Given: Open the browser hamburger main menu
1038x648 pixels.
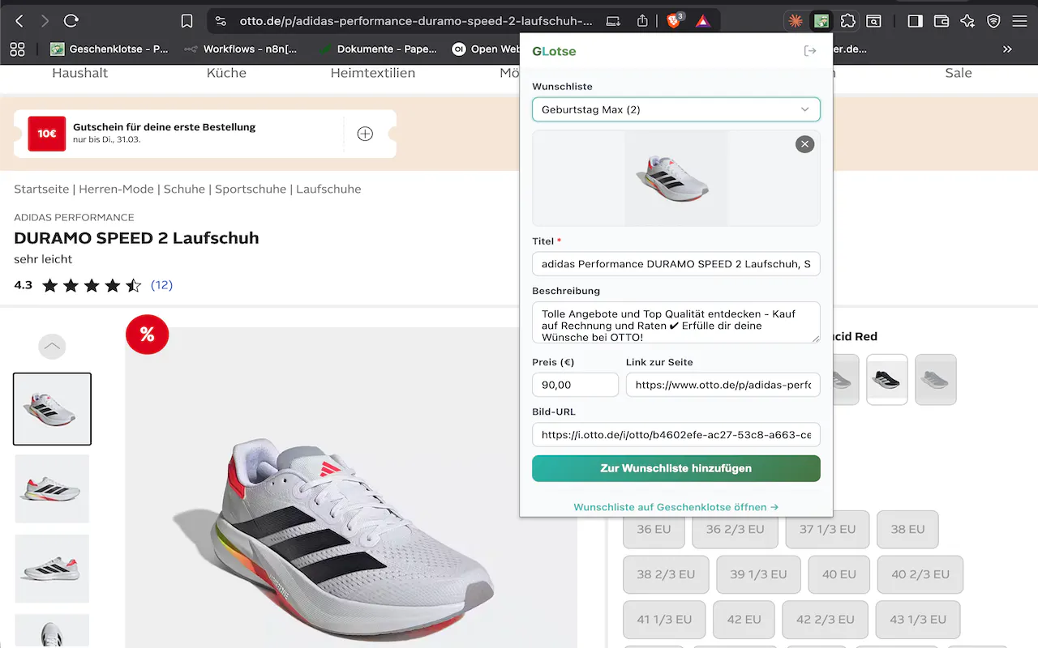Looking at the screenshot, I should pos(1019,21).
